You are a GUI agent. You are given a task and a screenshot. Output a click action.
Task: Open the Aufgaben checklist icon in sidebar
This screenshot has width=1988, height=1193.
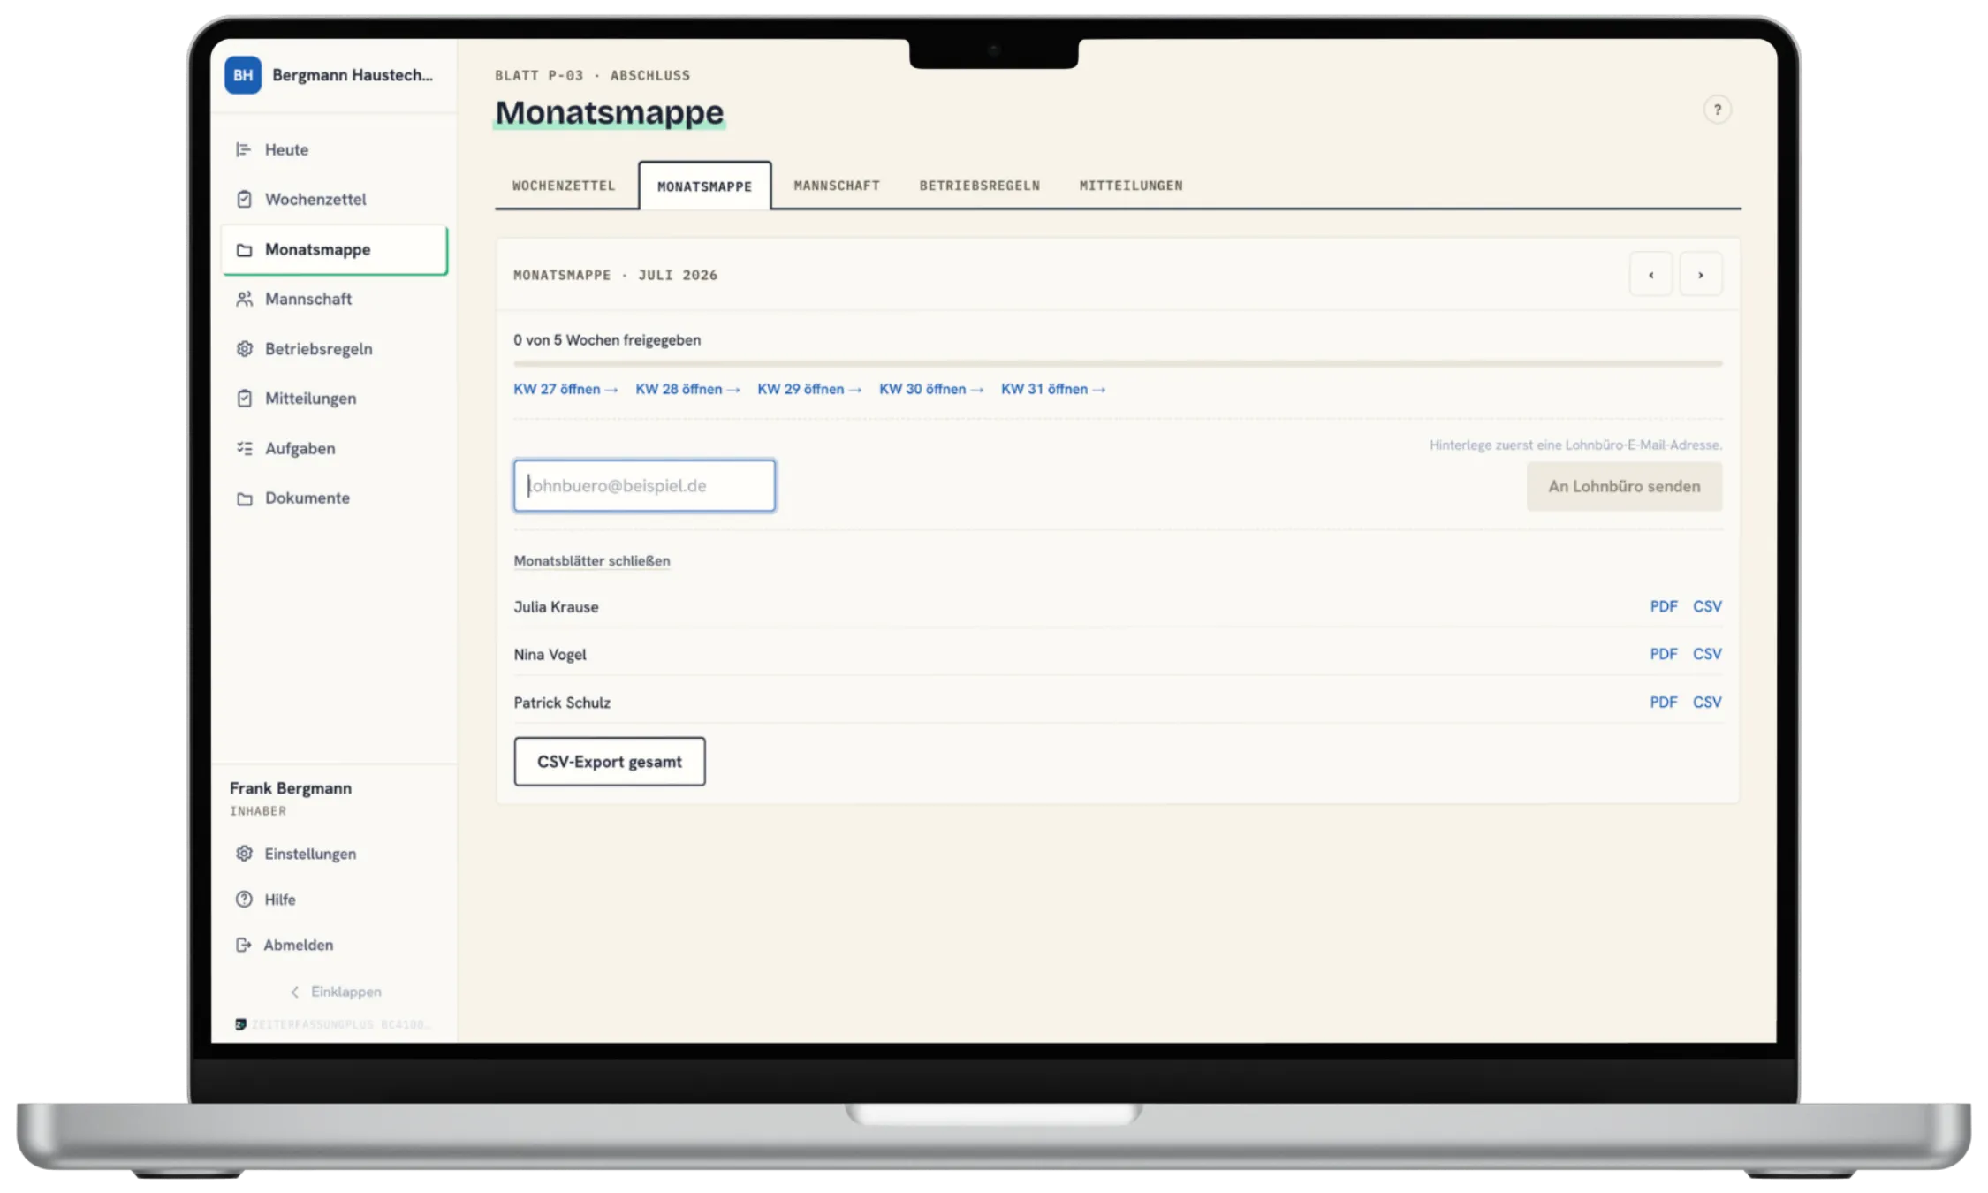(244, 448)
